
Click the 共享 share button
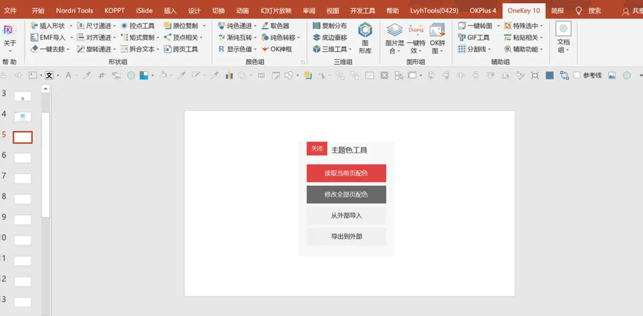tap(632, 11)
